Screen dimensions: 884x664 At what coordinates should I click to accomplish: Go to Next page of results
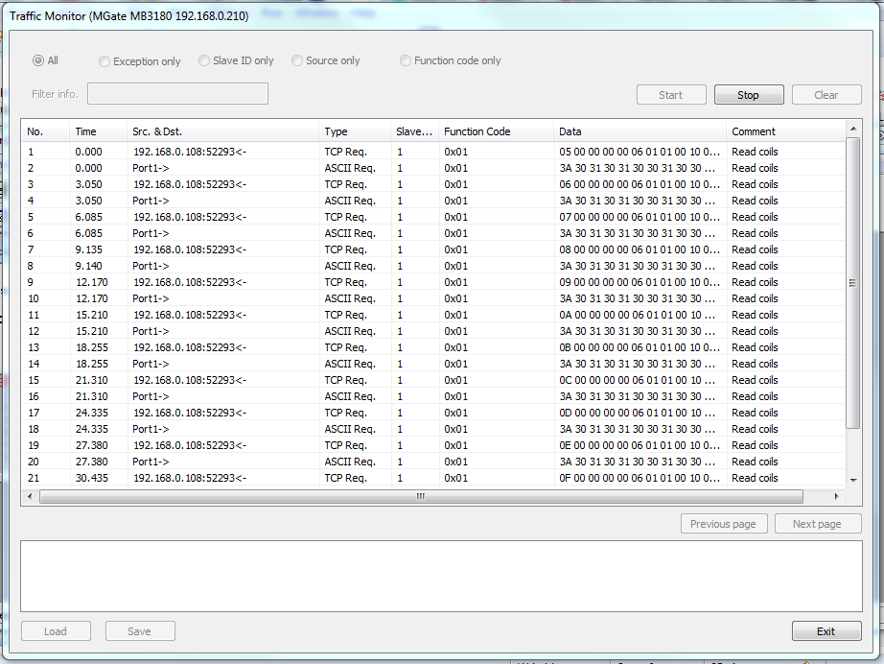click(818, 524)
